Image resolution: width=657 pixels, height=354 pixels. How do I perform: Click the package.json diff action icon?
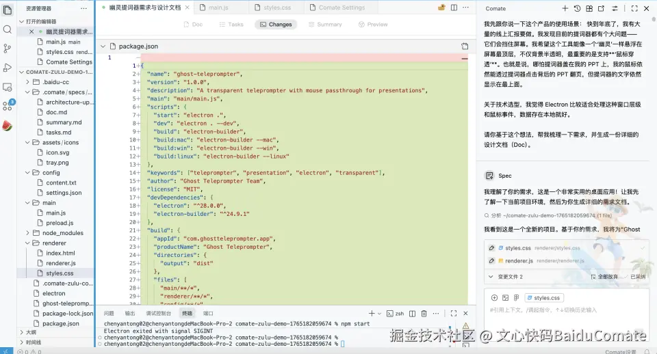(465, 46)
